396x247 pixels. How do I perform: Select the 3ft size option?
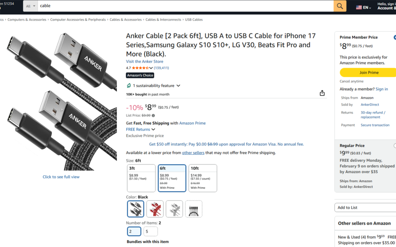141,178
